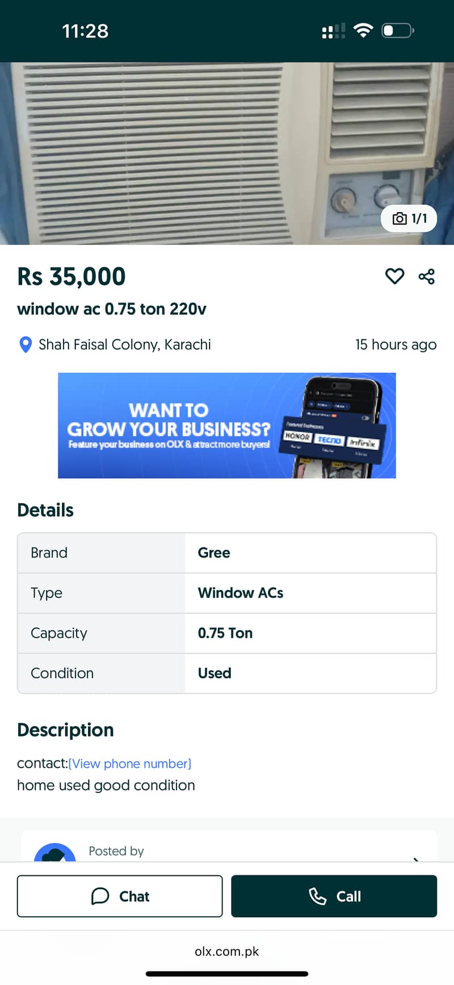This screenshot has width=454, height=985.
Task: Tap the photo counter camera icon
Action: coord(400,219)
